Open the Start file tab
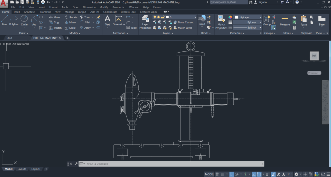The width and height of the screenshot is (331, 177). tap(9, 38)
